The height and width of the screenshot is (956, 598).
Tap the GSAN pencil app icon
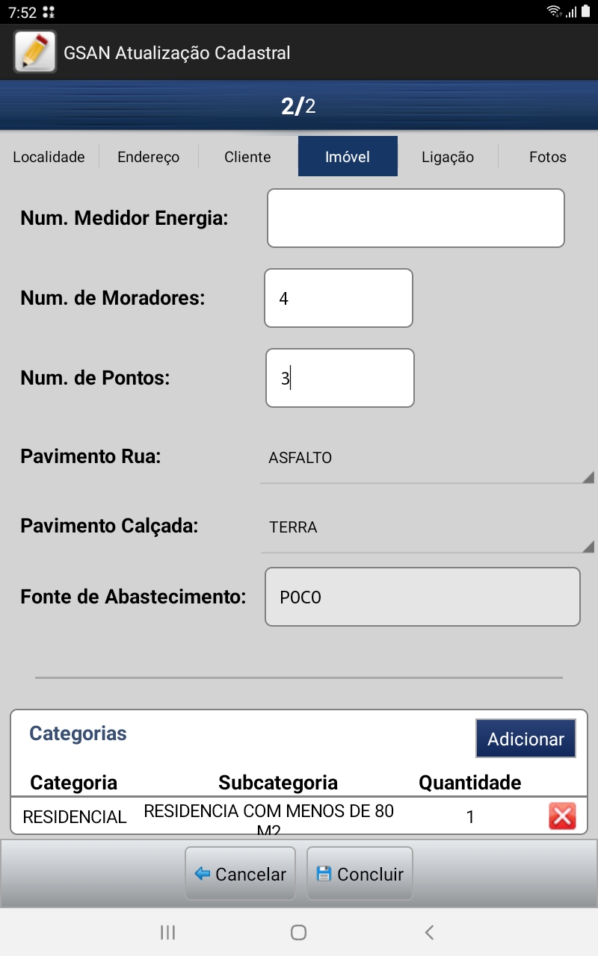pos(35,52)
